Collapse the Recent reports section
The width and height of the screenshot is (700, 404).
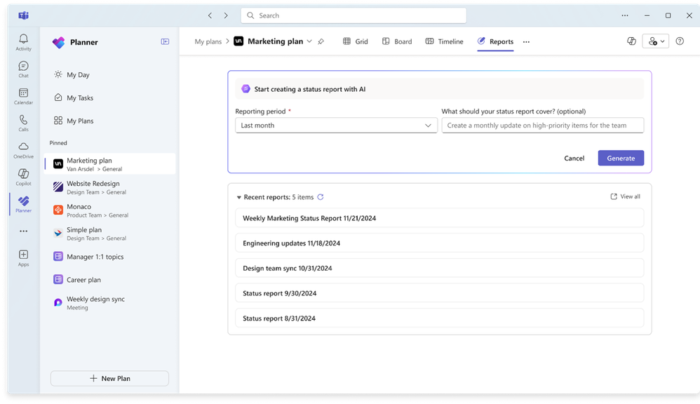pyautogui.click(x=239, y=197)
